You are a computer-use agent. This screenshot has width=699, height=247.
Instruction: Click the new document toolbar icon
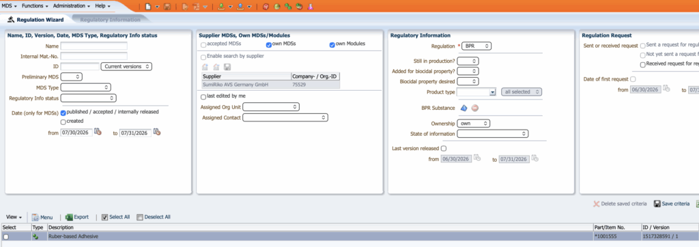pos(148,7)
